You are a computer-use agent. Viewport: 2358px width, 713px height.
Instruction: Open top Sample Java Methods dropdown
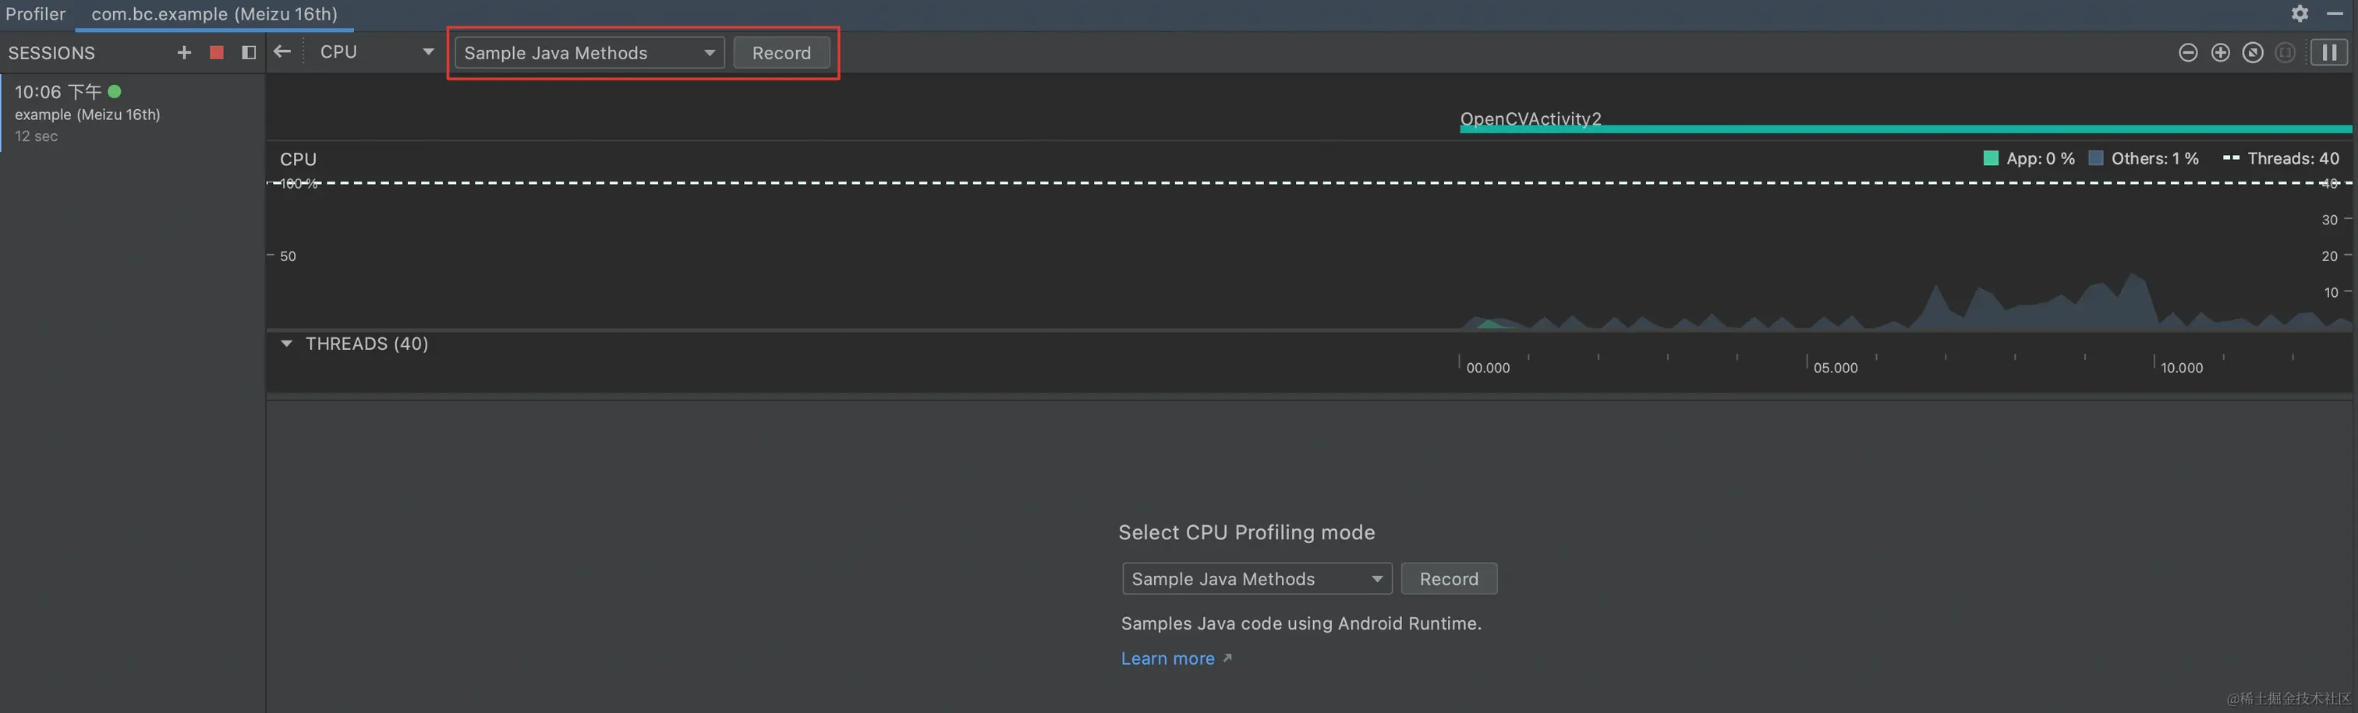pyautogui.click(x=589, y=53)
